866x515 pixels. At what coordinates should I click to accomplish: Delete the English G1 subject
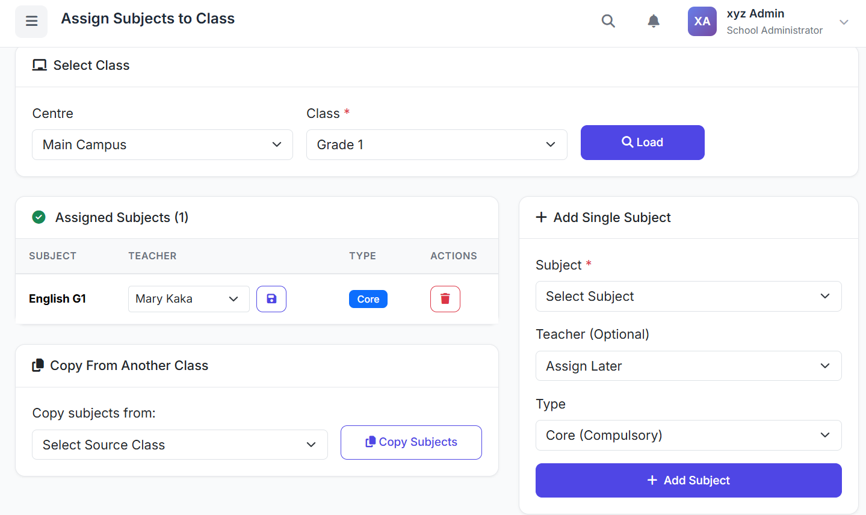tap(445, 299)
